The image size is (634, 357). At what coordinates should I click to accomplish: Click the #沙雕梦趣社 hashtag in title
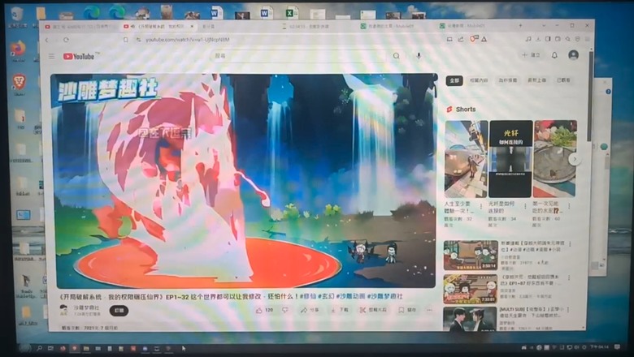[x=385, y=296]
